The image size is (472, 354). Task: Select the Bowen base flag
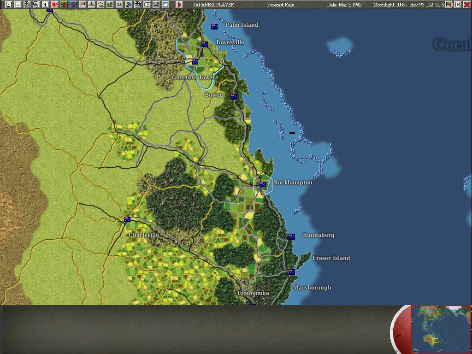(234, 97)
